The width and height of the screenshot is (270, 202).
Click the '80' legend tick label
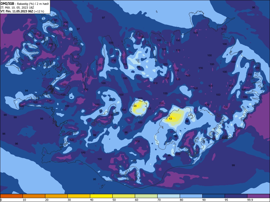coord(181,200)
